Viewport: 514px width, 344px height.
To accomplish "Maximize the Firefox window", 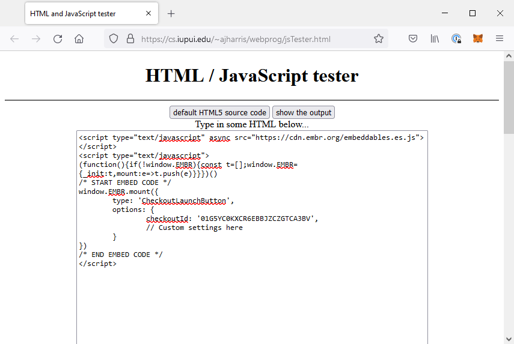I will click(x=473, y=13).
